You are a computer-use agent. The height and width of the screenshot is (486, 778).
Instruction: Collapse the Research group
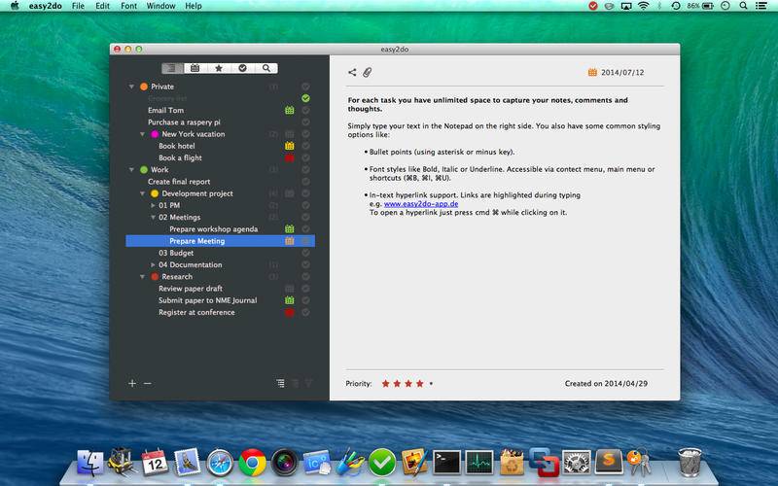point(142,277)
